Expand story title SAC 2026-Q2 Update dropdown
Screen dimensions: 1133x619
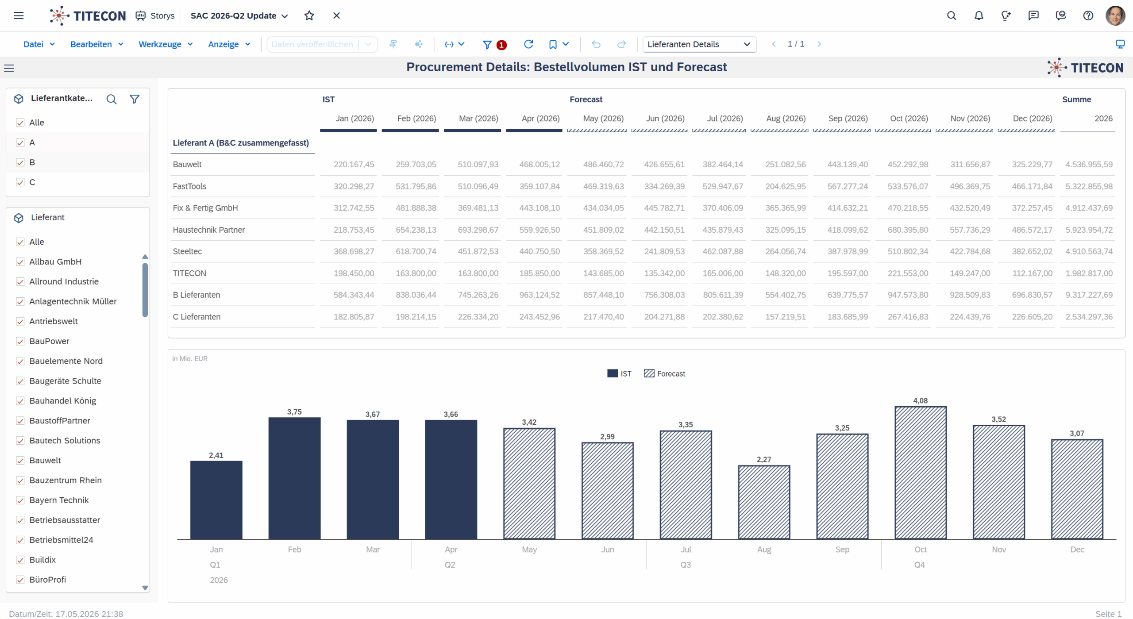285,16
